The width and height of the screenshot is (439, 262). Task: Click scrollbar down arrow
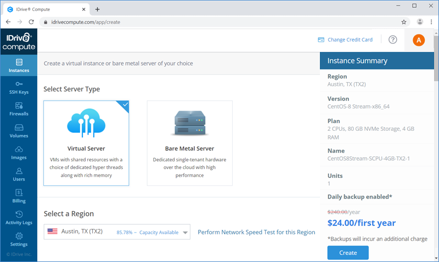(x=436, y=258)
